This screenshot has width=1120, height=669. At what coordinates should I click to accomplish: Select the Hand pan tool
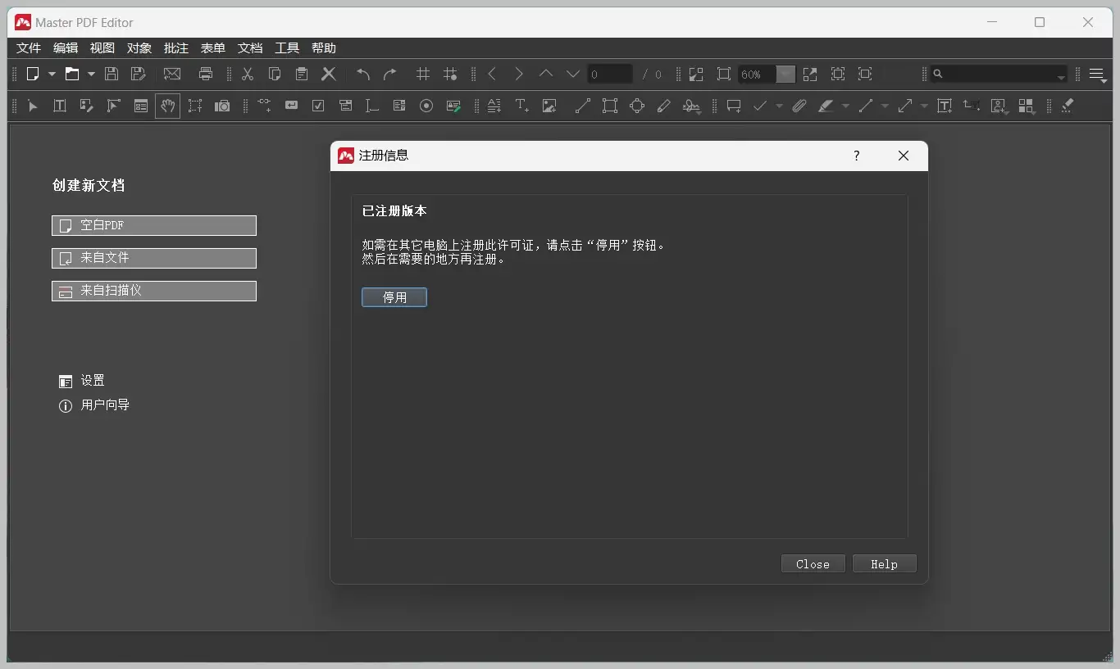(x=167, y=106)
